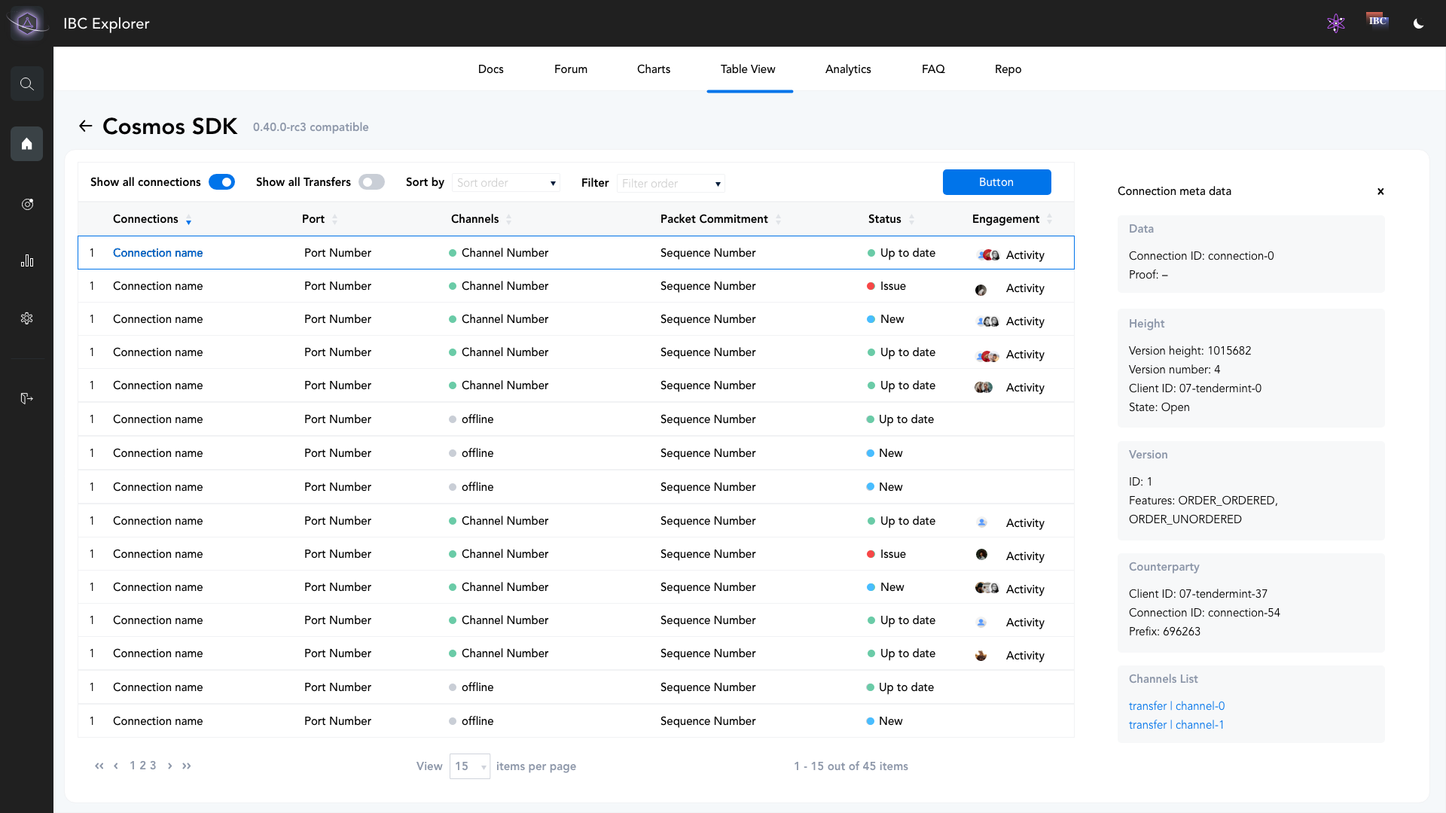
Task: Click the IBC Explorer logo icon
Action: (27, 23)
